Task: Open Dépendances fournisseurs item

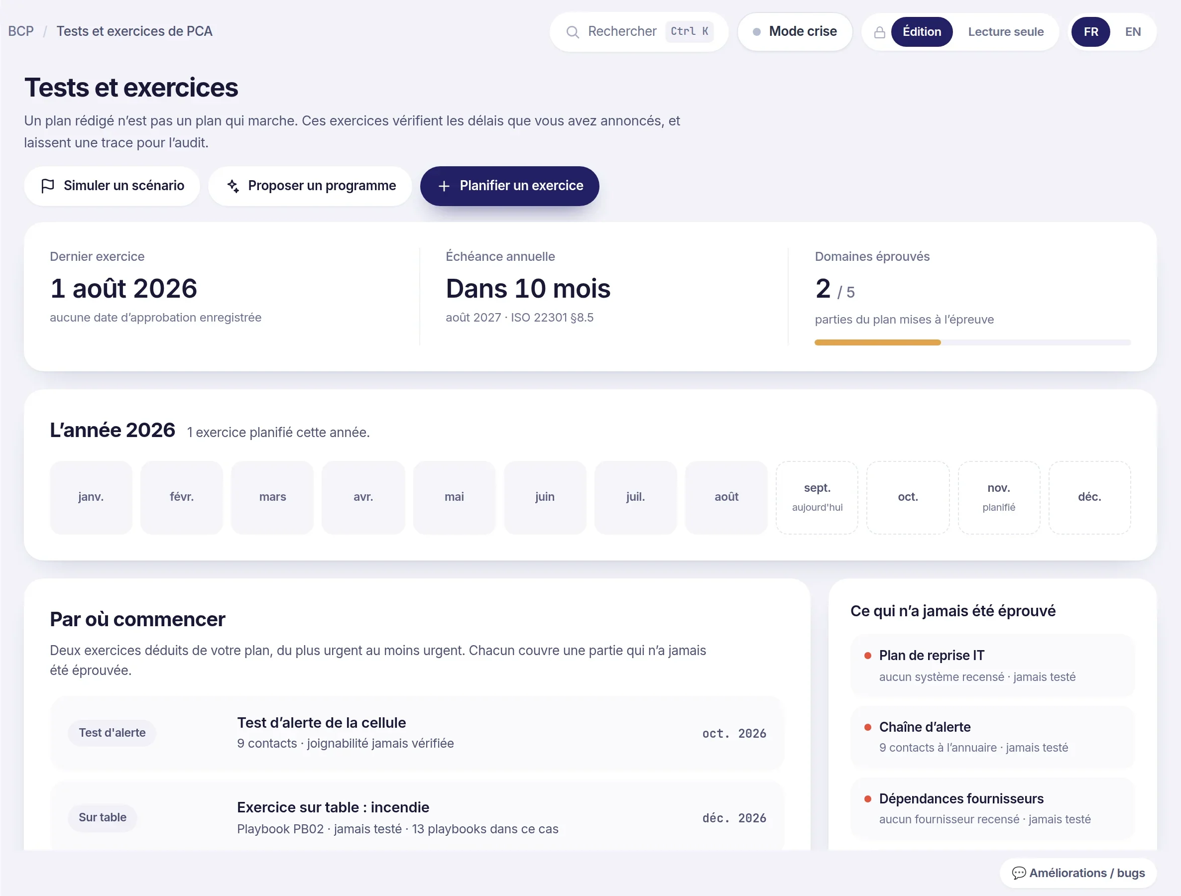Action: tap(992, 808)
